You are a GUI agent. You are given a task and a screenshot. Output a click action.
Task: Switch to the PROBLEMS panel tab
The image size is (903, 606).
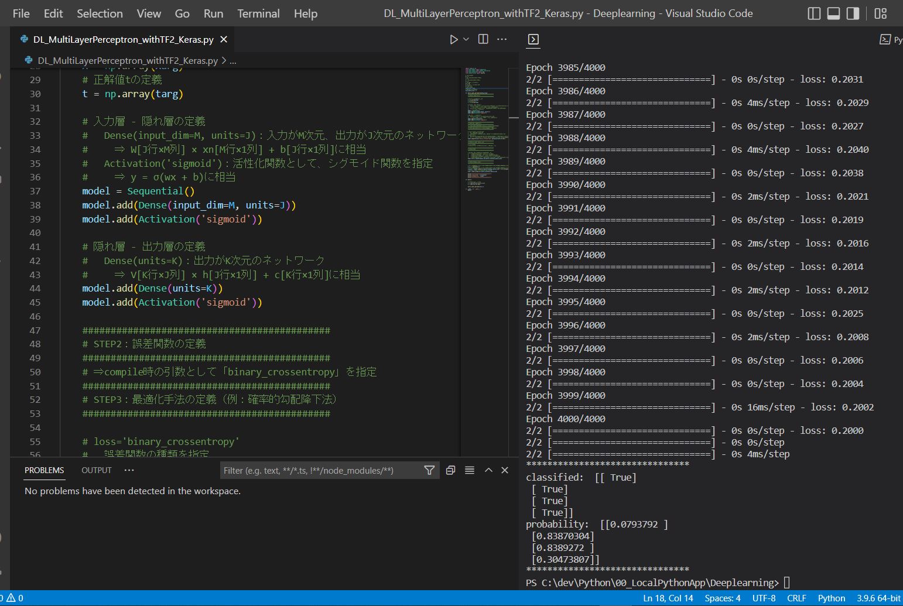(45, 470)
